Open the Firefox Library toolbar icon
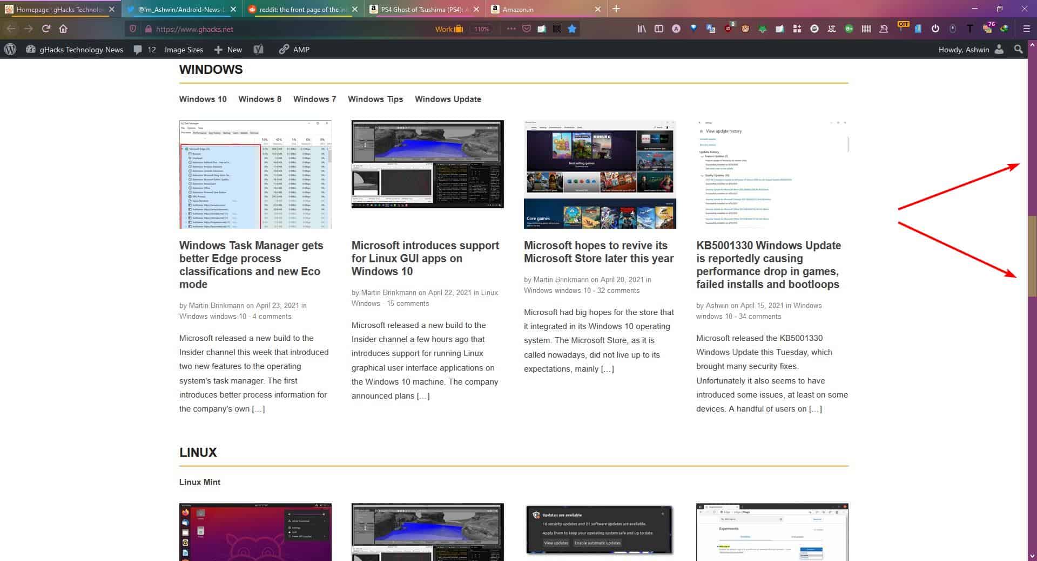1037x561 pixels. (641, 29)
